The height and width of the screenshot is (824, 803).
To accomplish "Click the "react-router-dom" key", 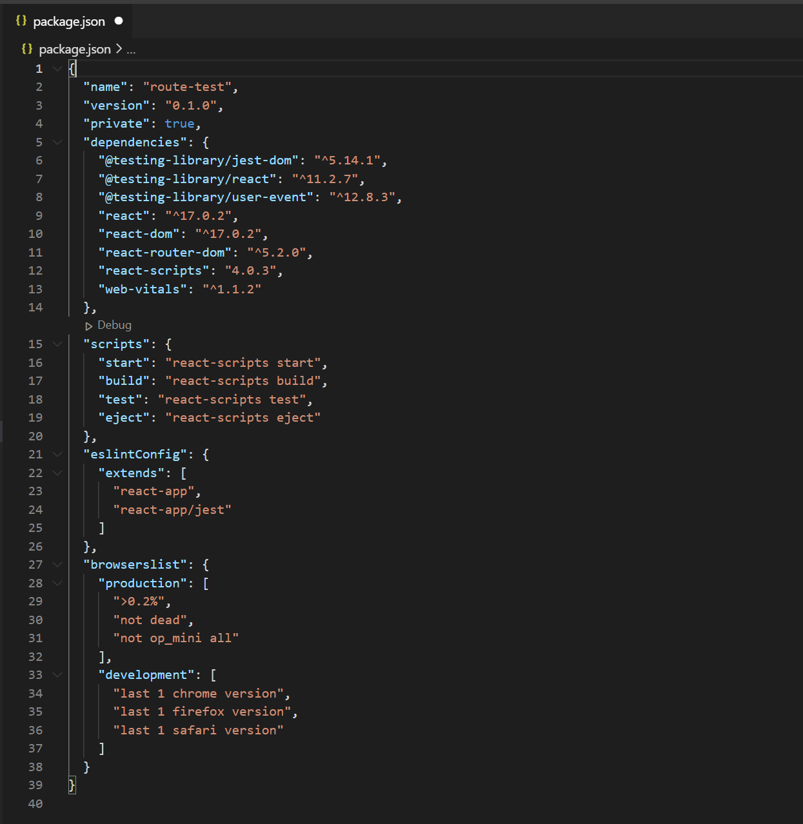I will click(164, 253).
